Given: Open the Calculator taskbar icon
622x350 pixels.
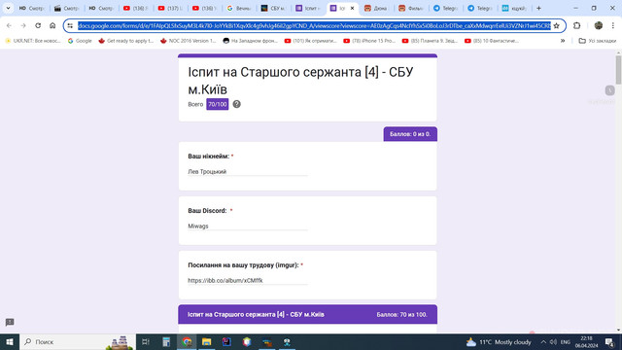Looking at the screenshot, I should (166, 341).
